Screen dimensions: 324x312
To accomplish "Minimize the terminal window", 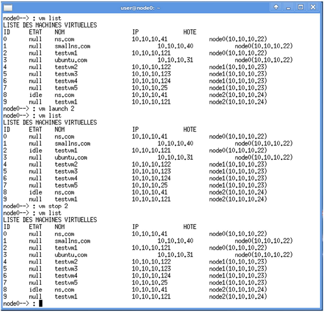I will (x=289, y=7).
